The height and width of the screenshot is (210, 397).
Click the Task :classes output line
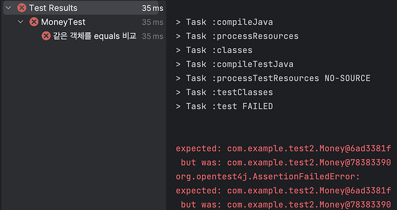(x=214, y=50)
